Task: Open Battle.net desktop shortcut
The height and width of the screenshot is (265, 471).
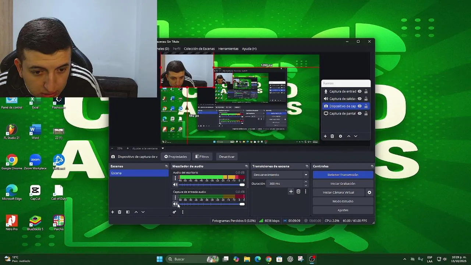Action: point(59,162)
